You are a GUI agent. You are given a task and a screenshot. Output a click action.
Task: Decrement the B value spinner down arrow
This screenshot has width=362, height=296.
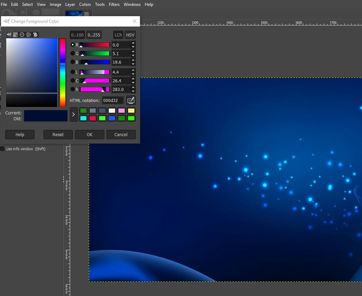coord(133,64)
